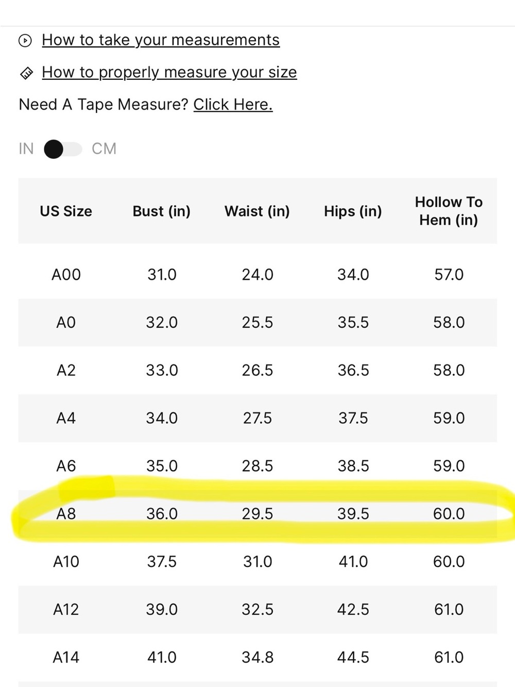
Task: Toggle the IN/CM unit switch
Action: pos(63,149)
